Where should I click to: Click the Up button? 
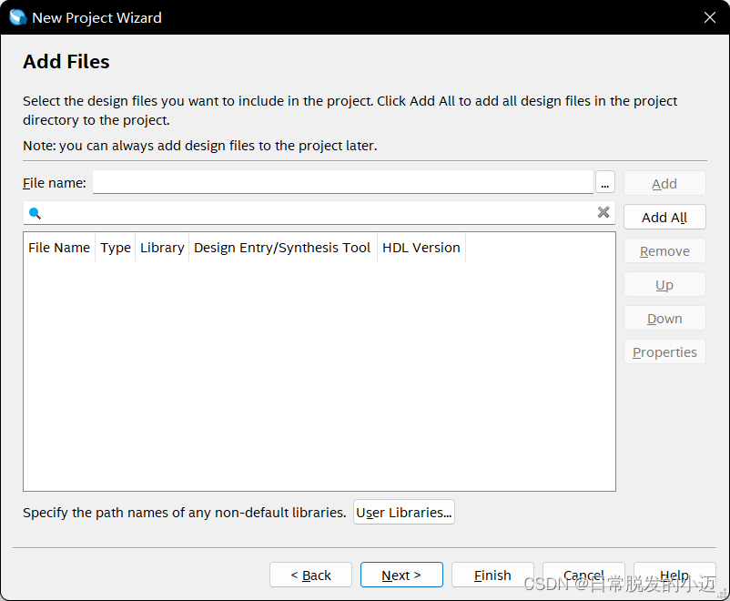[664, 285]
